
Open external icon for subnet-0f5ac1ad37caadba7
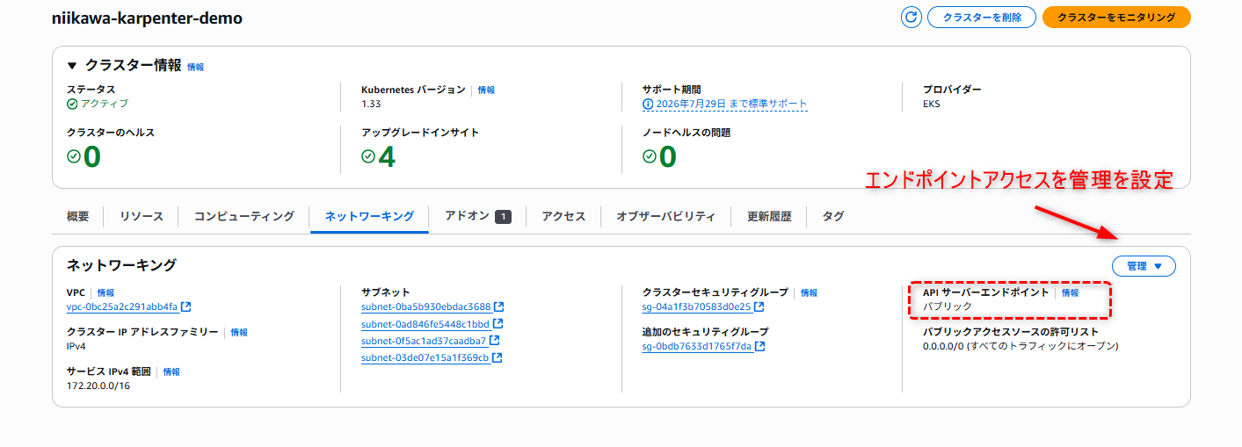[495, 341]
